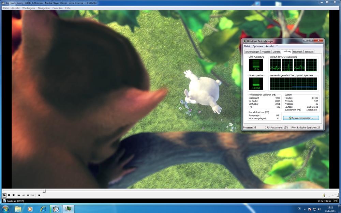Switch to the Anwendungen tab
Viewport: 341px width, 213px height.
coord(252,52)
